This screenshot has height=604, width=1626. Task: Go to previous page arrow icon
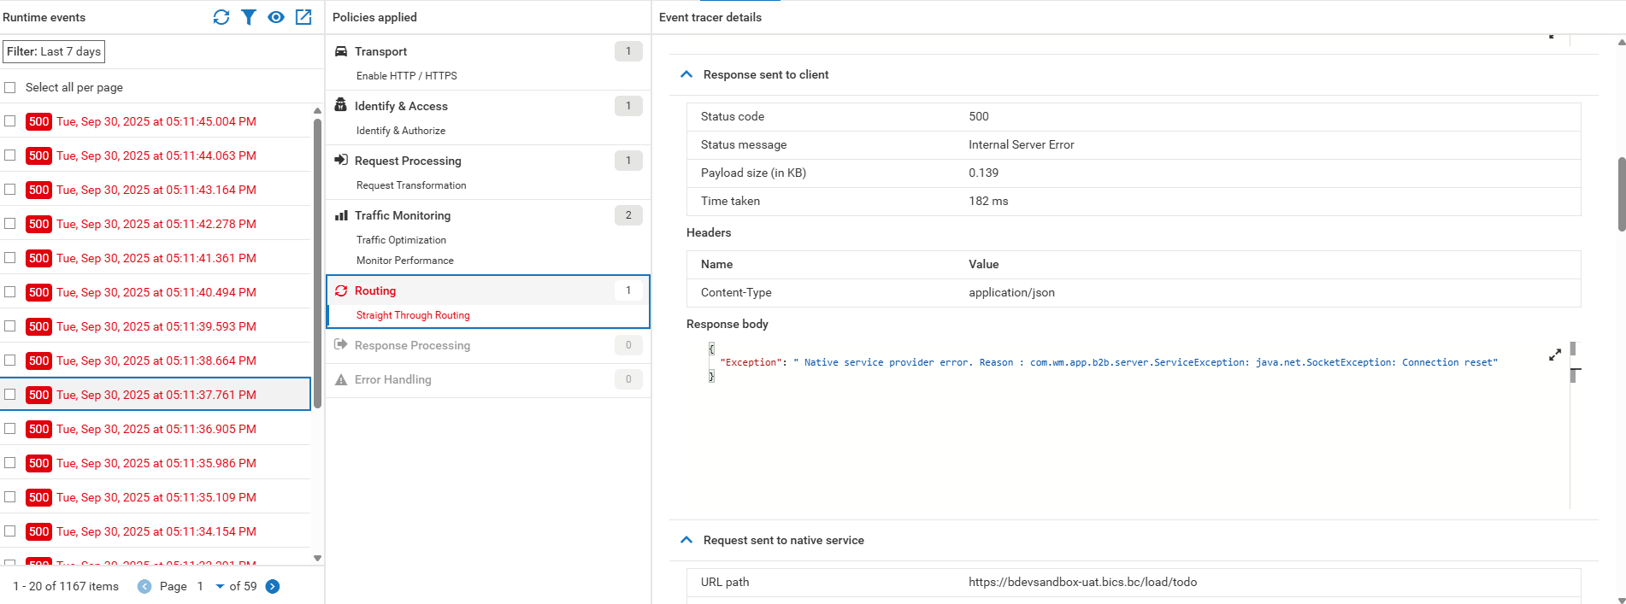pyautogui.click(x=144, y=586)
